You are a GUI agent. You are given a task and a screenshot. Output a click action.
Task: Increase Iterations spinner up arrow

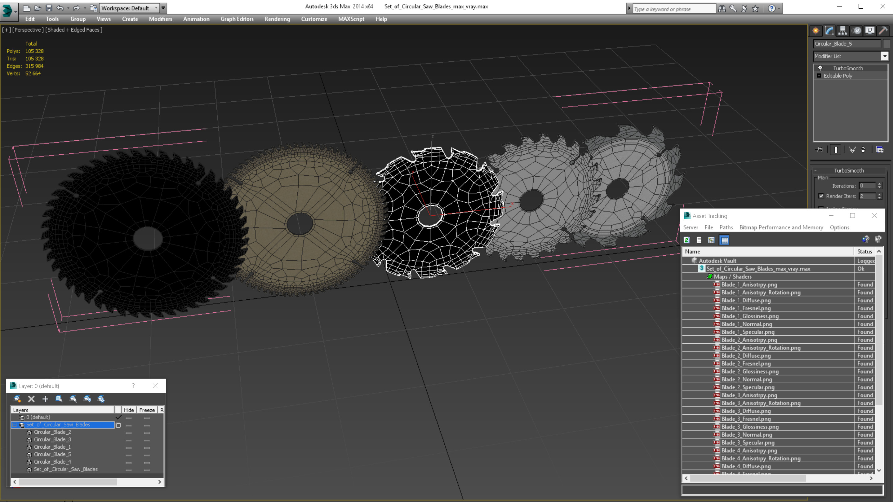[879, 184]
